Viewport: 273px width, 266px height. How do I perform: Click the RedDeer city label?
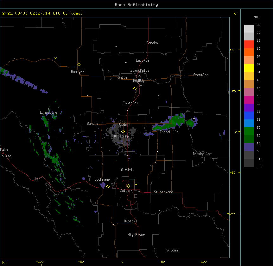click(139, 81)
